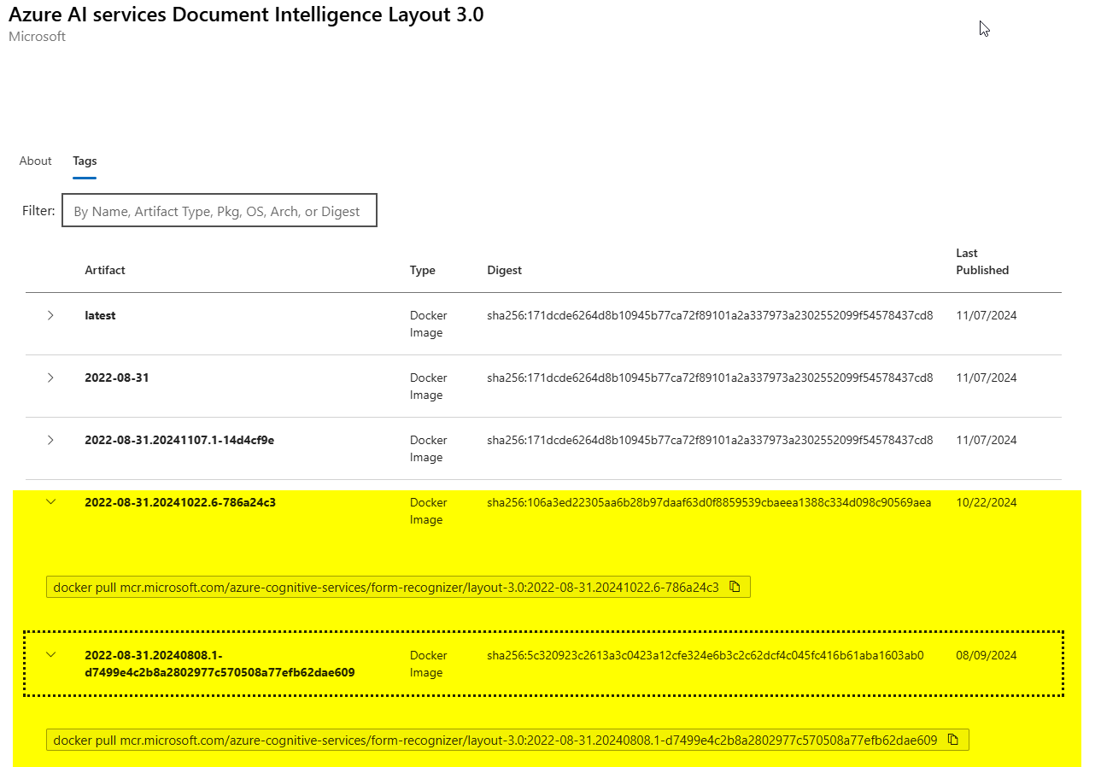Select the tag name ending d7499e4c2b8a2802977c570508a77efb62dae609
This screenshot has width=1101, height=767.
coord(220,664)
